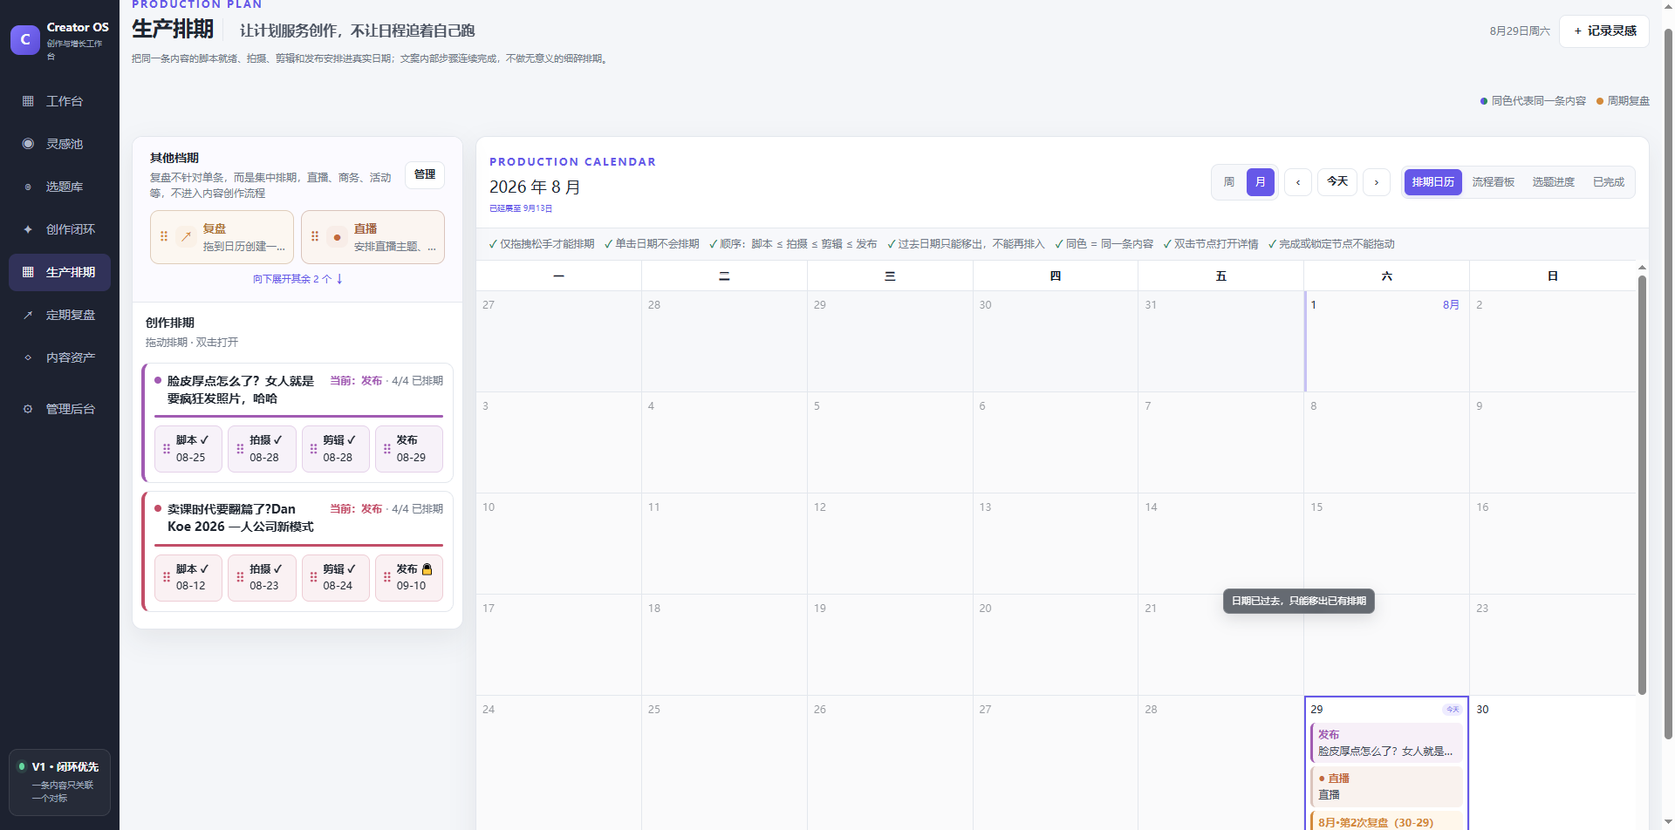Viewport: 1675px width, 830px height.
Task: Open 管理后台 in the sidebar
Action: (59, 409)
